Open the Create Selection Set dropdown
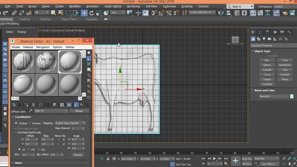This screenshot has width=297, height=167. 202,13
